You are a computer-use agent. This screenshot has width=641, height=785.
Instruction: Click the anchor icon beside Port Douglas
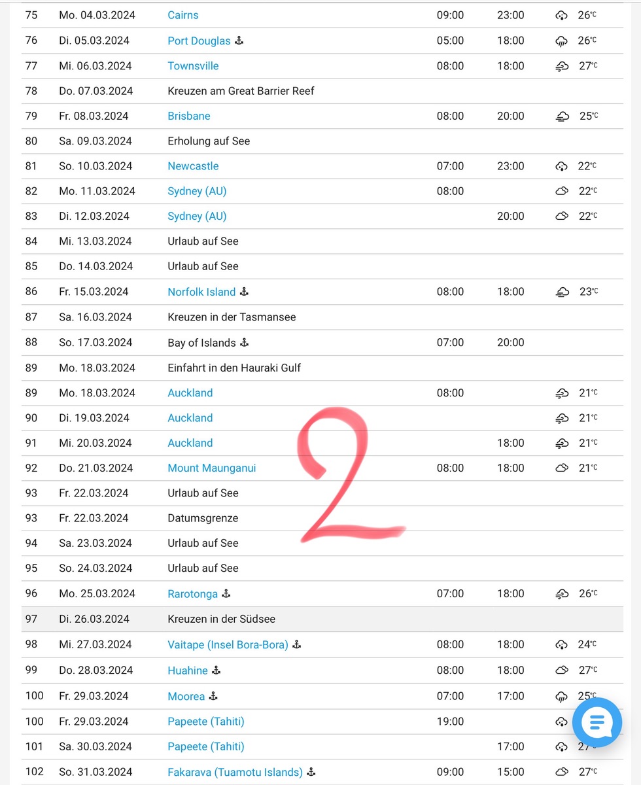tap(239, 41)
